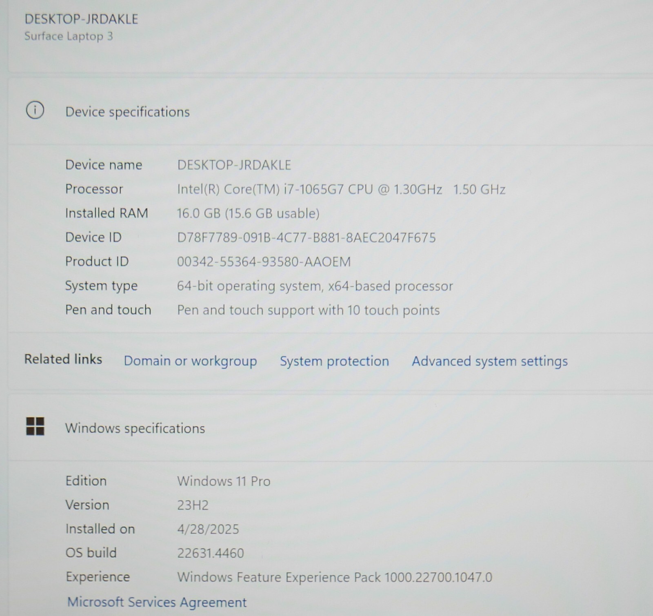The image size is (653, 616).
Task: Click the Installed RAM label
Action: point(107,213)
